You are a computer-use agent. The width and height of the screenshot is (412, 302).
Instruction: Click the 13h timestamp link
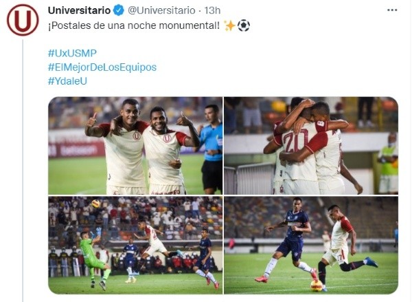[212, 10]
